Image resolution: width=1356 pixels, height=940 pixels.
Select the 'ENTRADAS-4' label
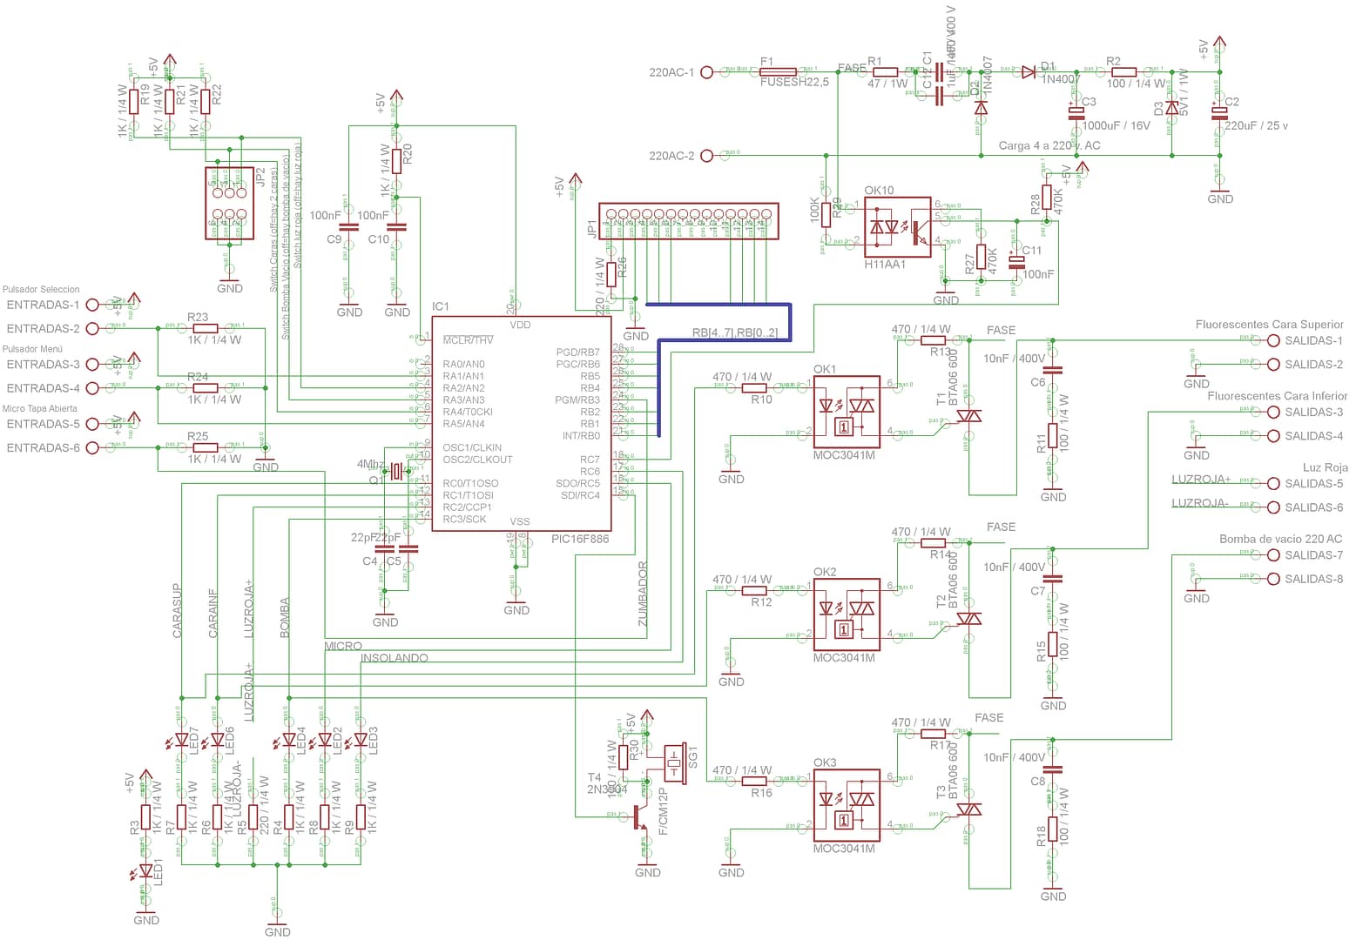coord(43,388)
